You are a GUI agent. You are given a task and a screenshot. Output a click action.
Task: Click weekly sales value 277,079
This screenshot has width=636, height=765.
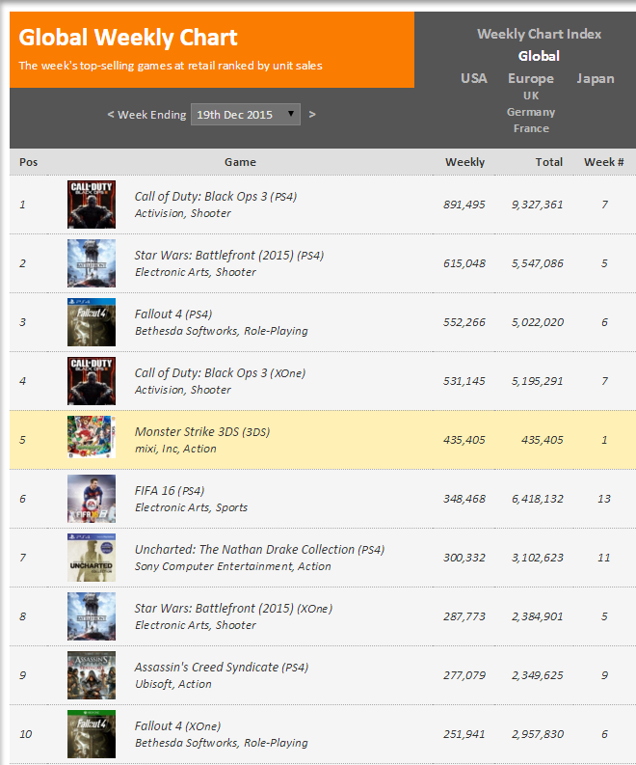click(x=464, y=675)
